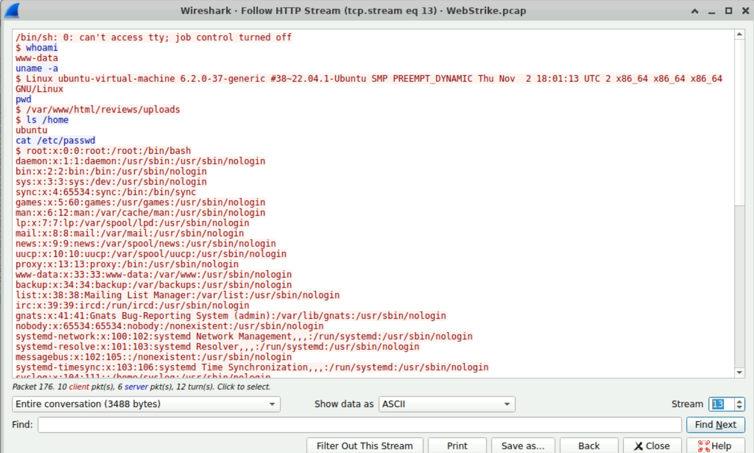Click the 'systemd-timesync:x:103:106' passwd line
The width and height of the screenshot is (754, 453).
pos(252,367)
